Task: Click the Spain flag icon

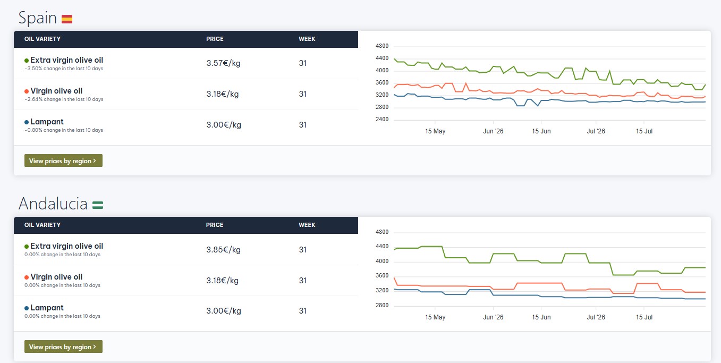Action: 67,19
